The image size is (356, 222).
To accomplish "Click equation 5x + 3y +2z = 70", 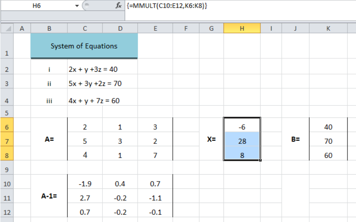I will [95, 83].
